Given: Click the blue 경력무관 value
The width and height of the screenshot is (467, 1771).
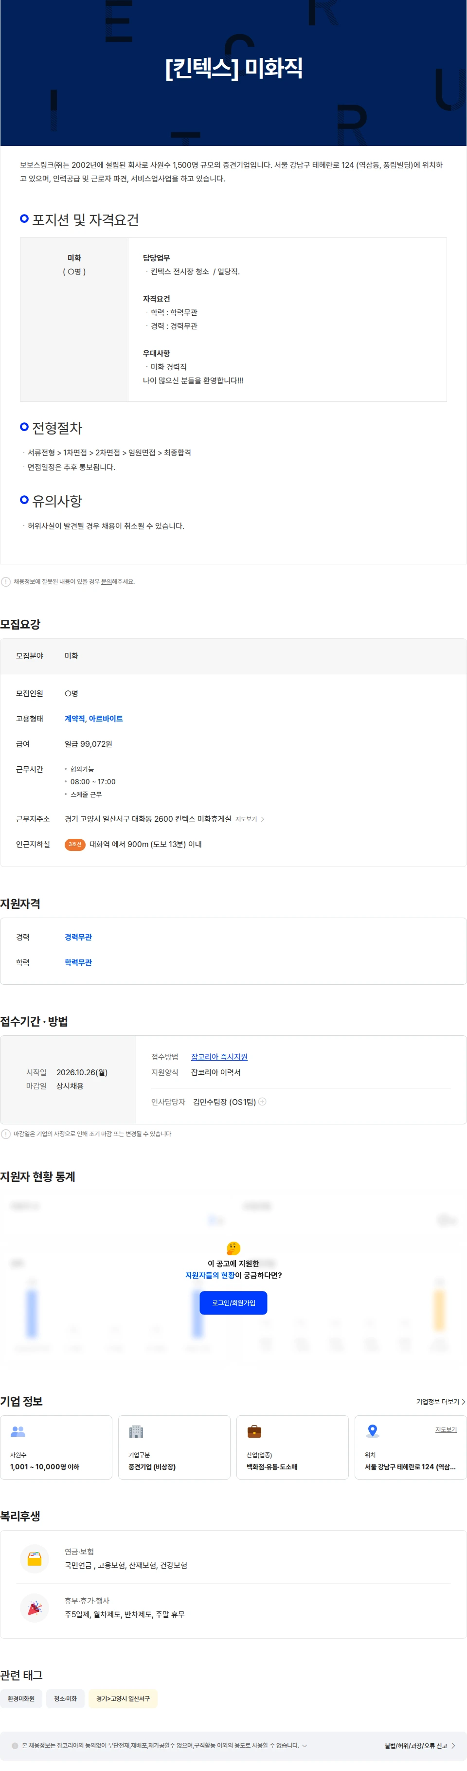Looking at the screenshot, I should coord(78,937).
